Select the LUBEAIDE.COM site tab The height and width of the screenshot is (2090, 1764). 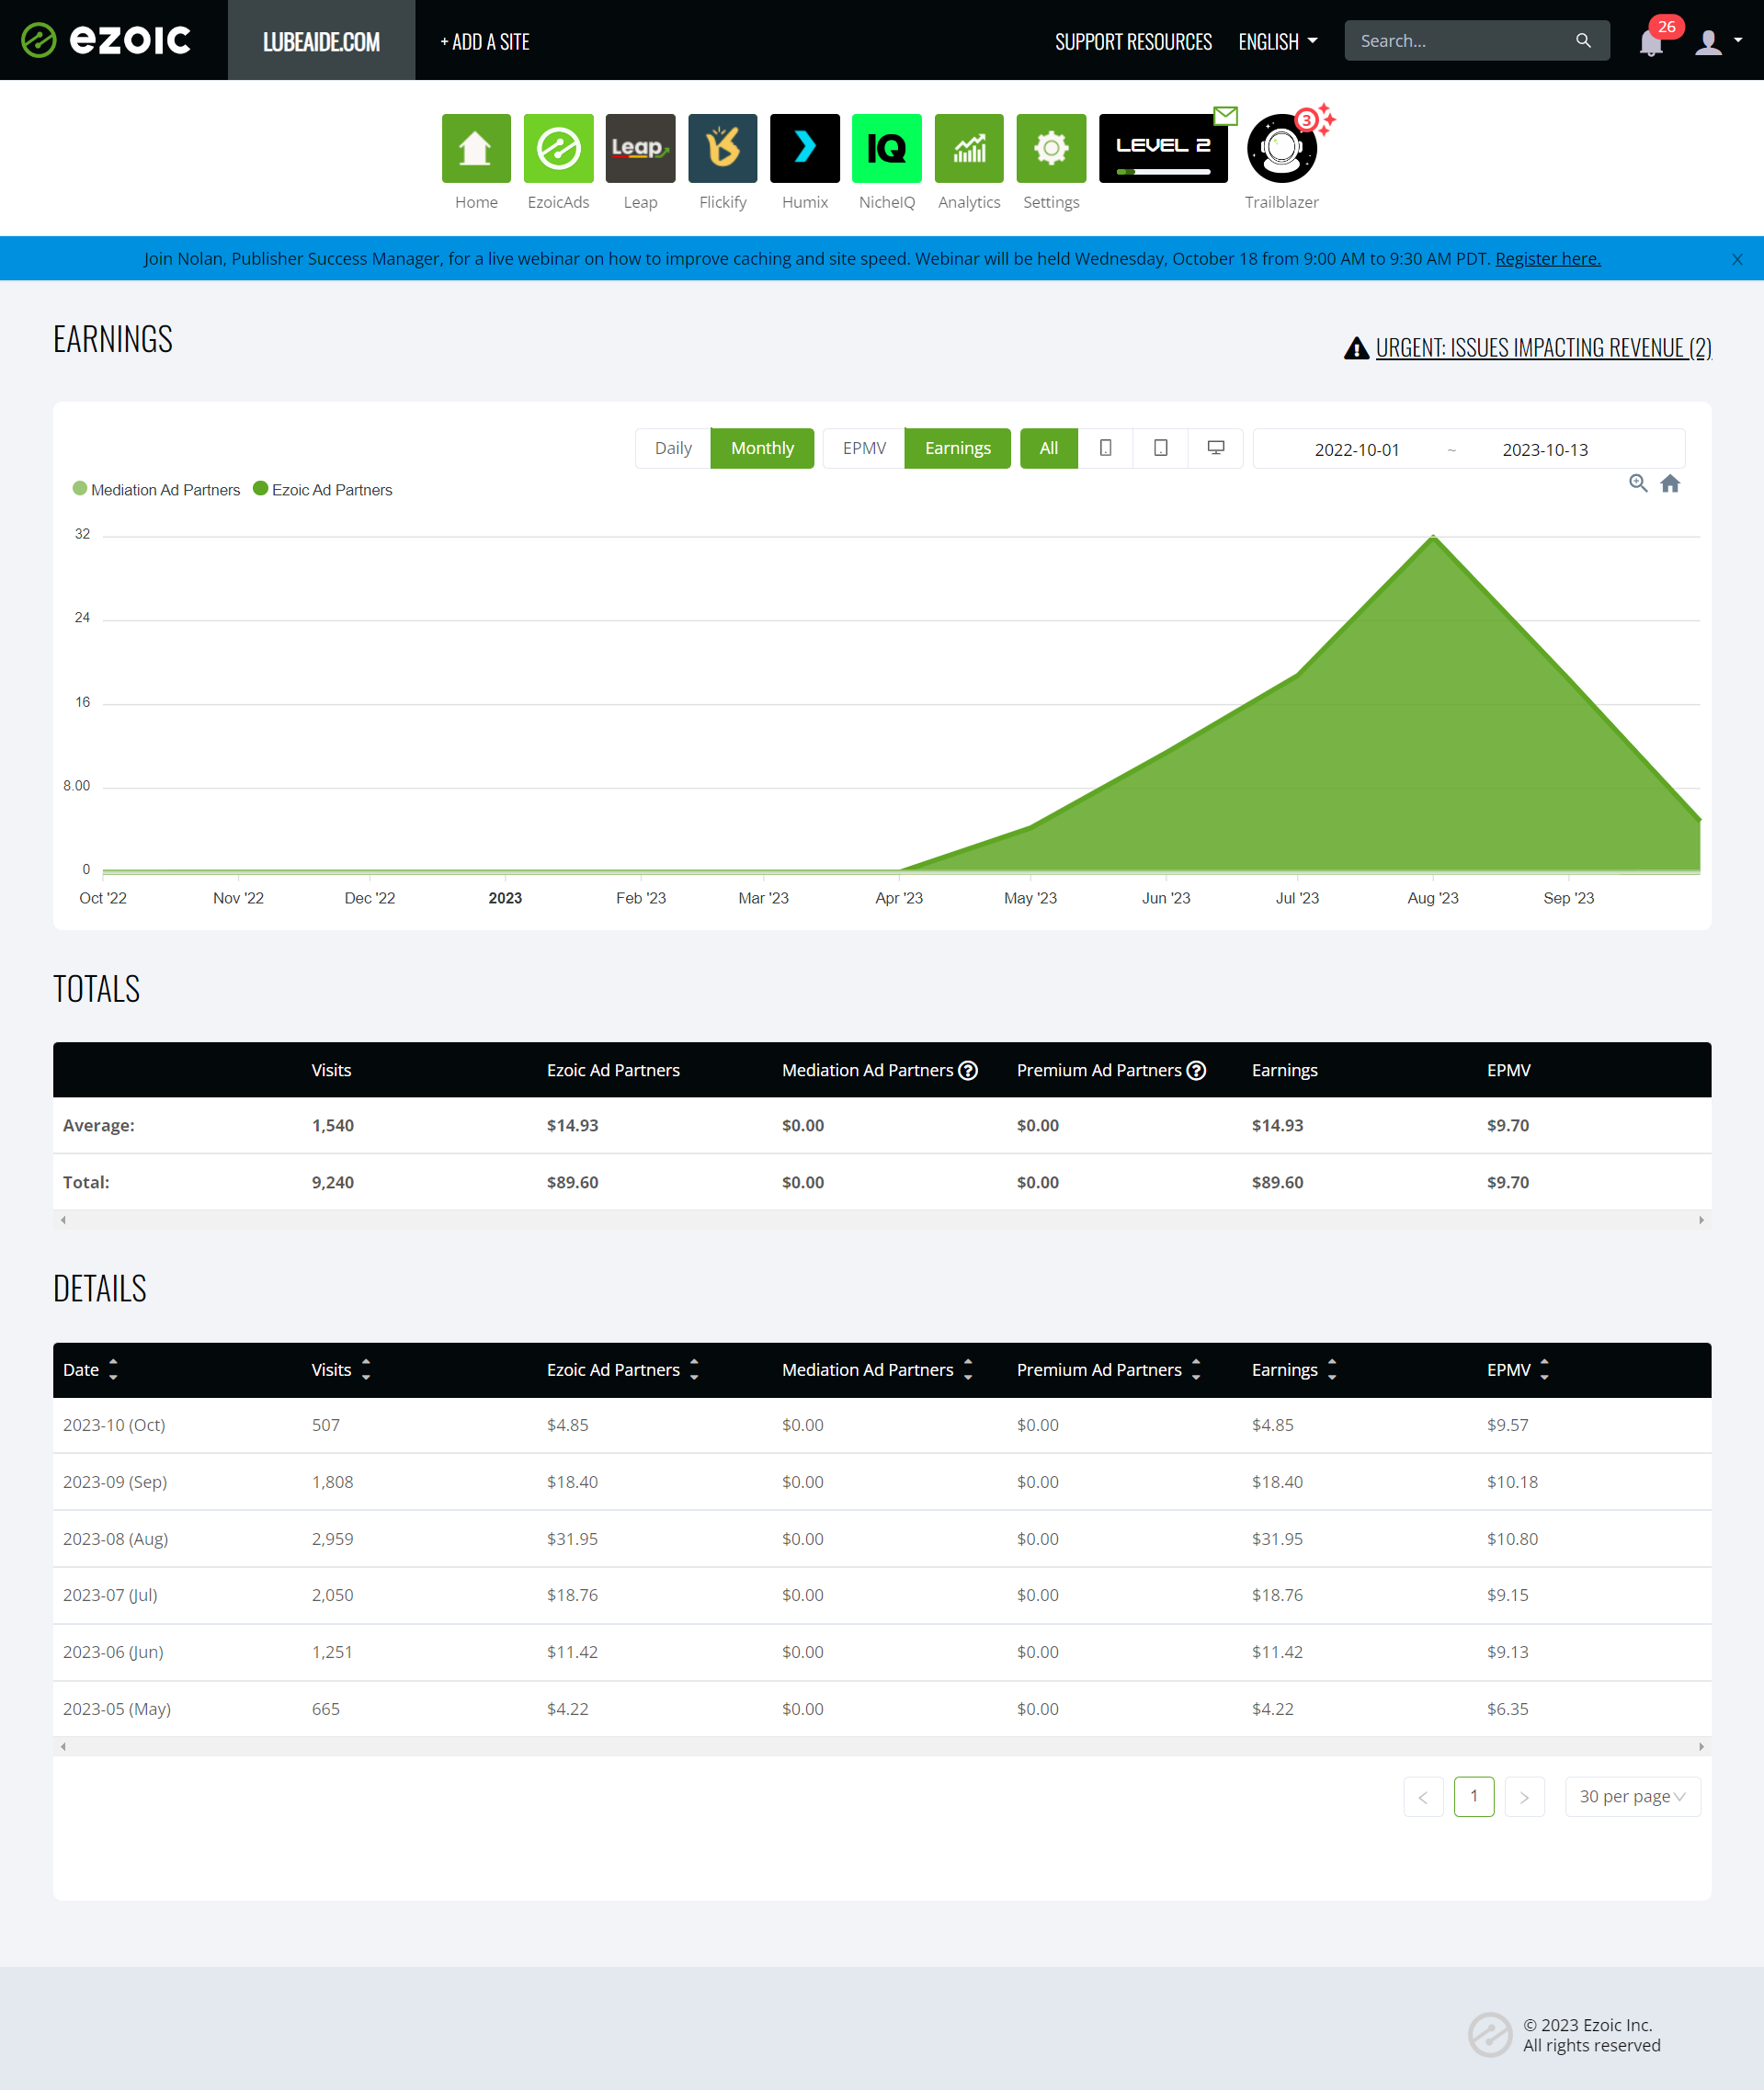(321, 40)
